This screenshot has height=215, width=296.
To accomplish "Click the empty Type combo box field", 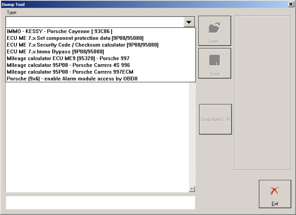I will (95, 22).
